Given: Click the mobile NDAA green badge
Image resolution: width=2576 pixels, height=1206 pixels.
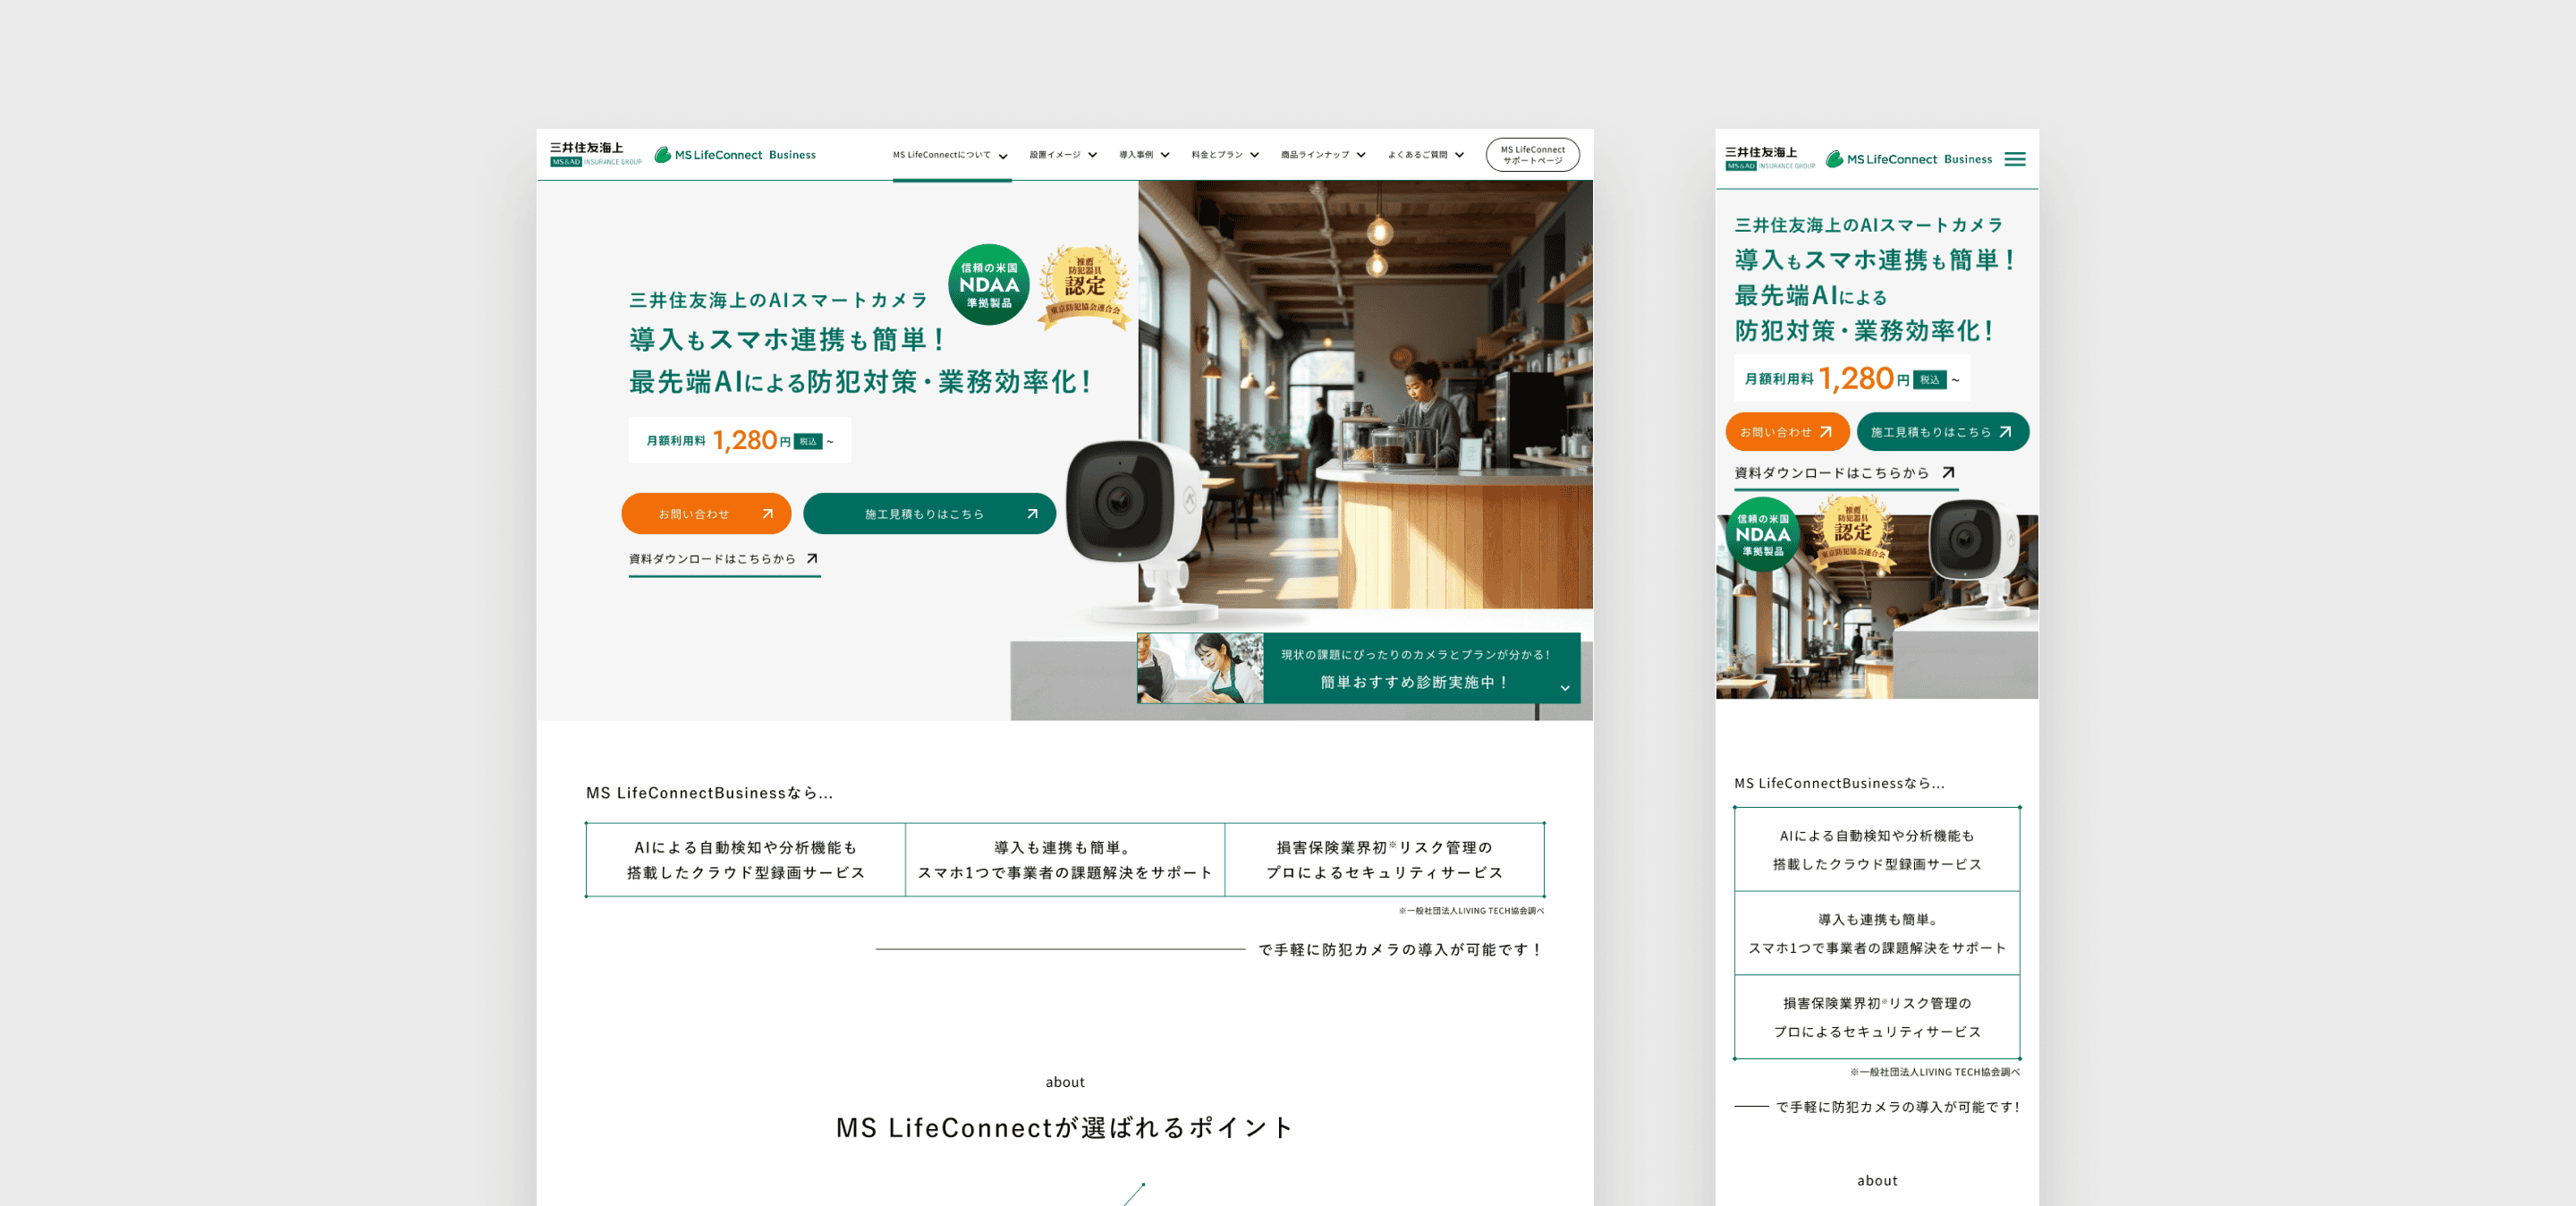Looking at the screenshot, I should point(1762,534).
